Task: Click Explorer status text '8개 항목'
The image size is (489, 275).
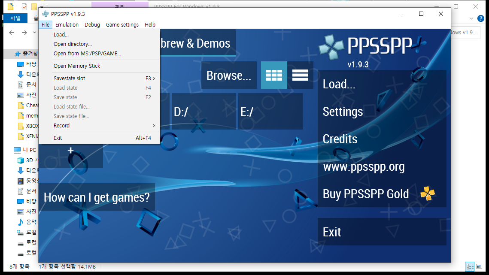Action: click(19, 266)
